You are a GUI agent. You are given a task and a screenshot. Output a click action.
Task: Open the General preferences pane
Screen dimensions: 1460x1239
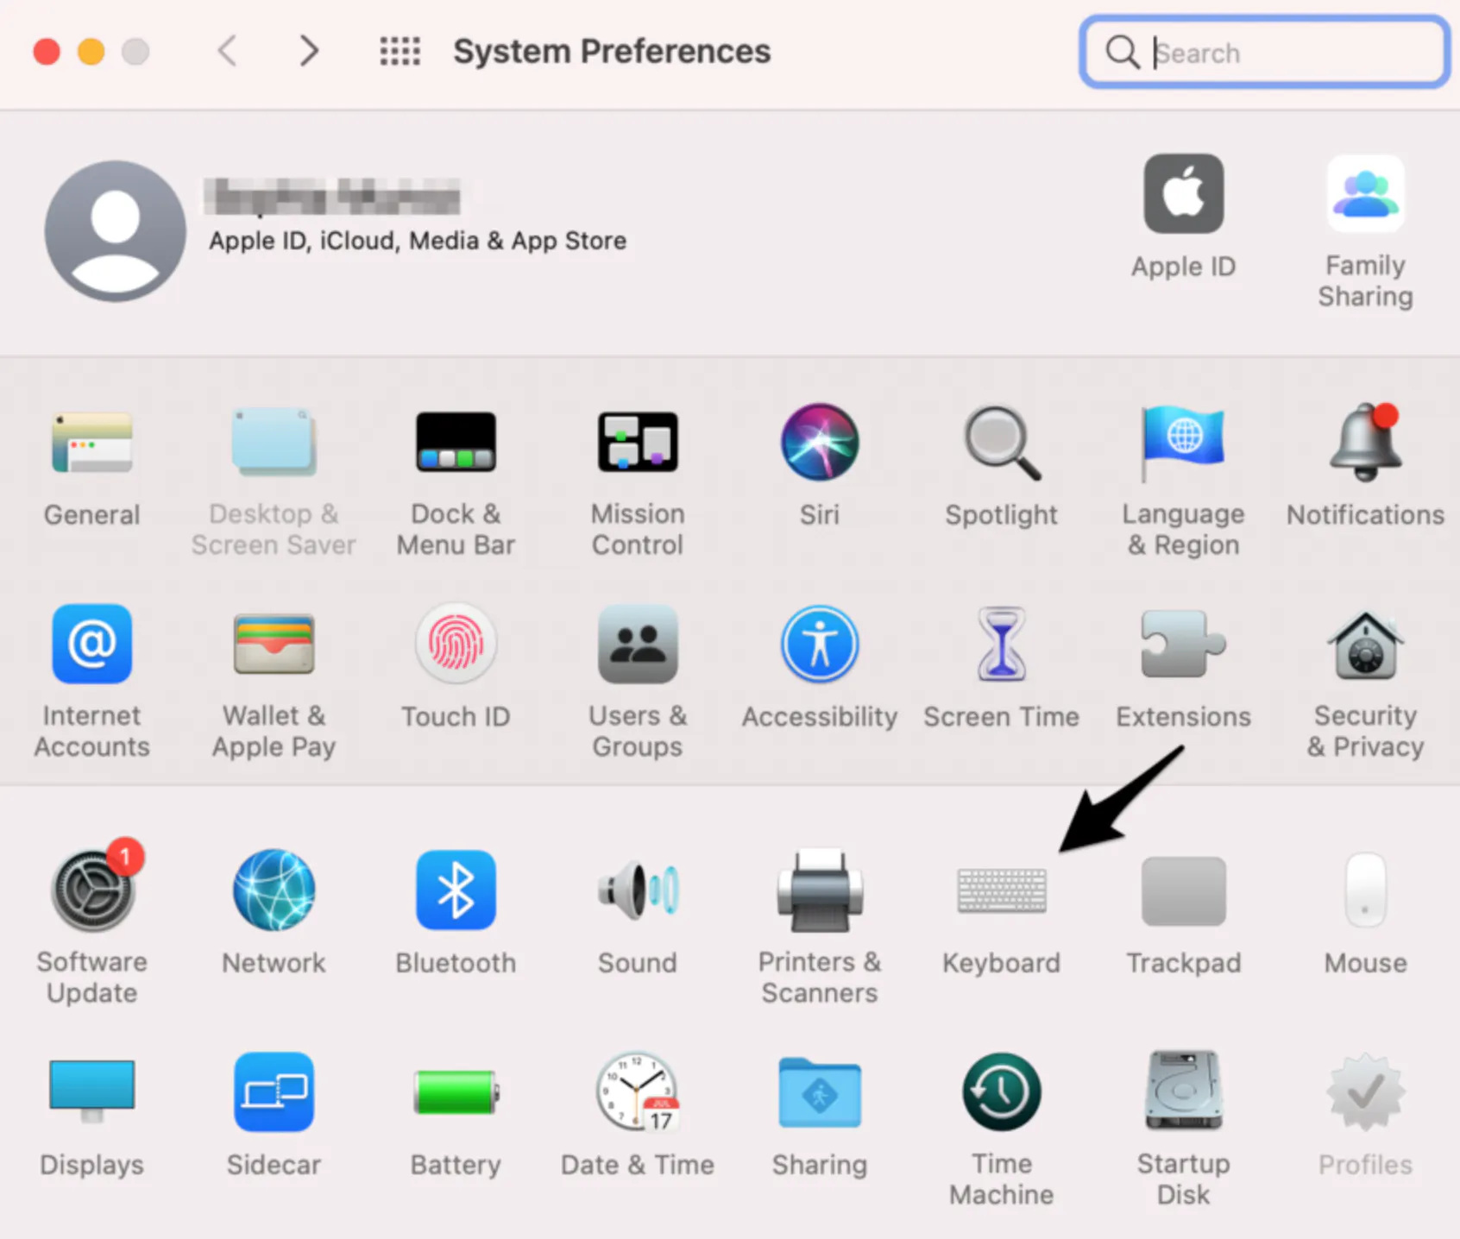pyautogui.click(x=92, y=443)
